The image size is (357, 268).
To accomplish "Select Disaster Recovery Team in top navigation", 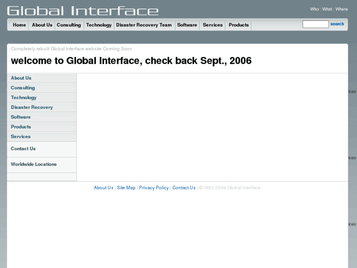I will coord(144,25).
